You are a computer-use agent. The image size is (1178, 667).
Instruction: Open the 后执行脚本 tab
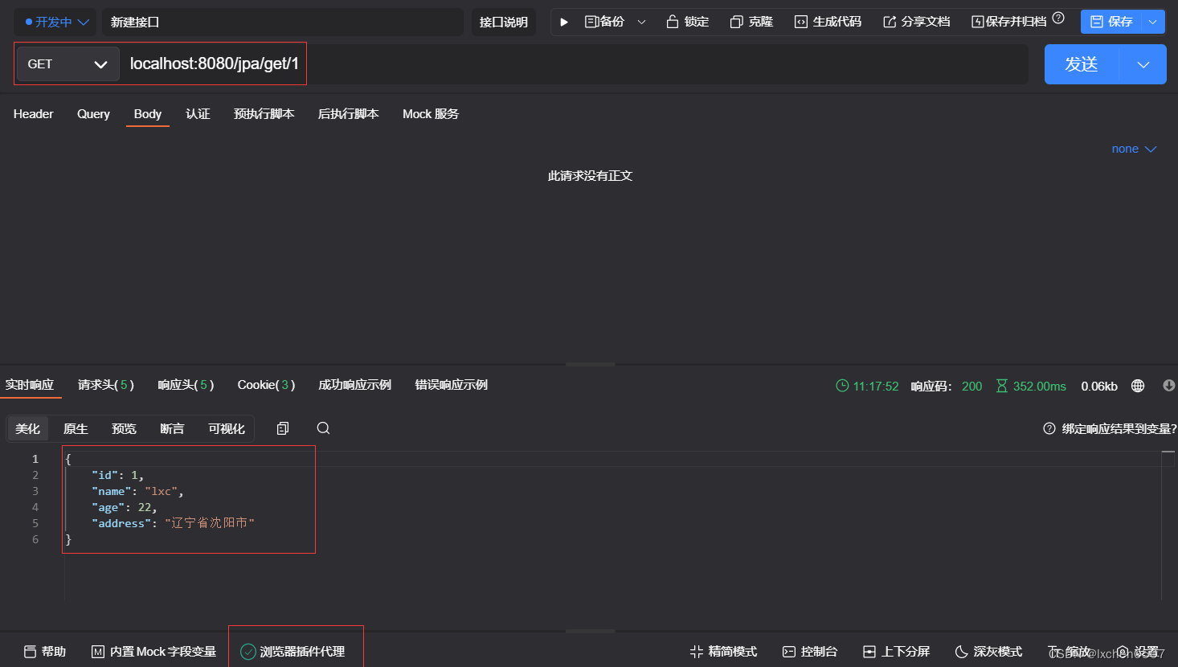pos(348,114)
